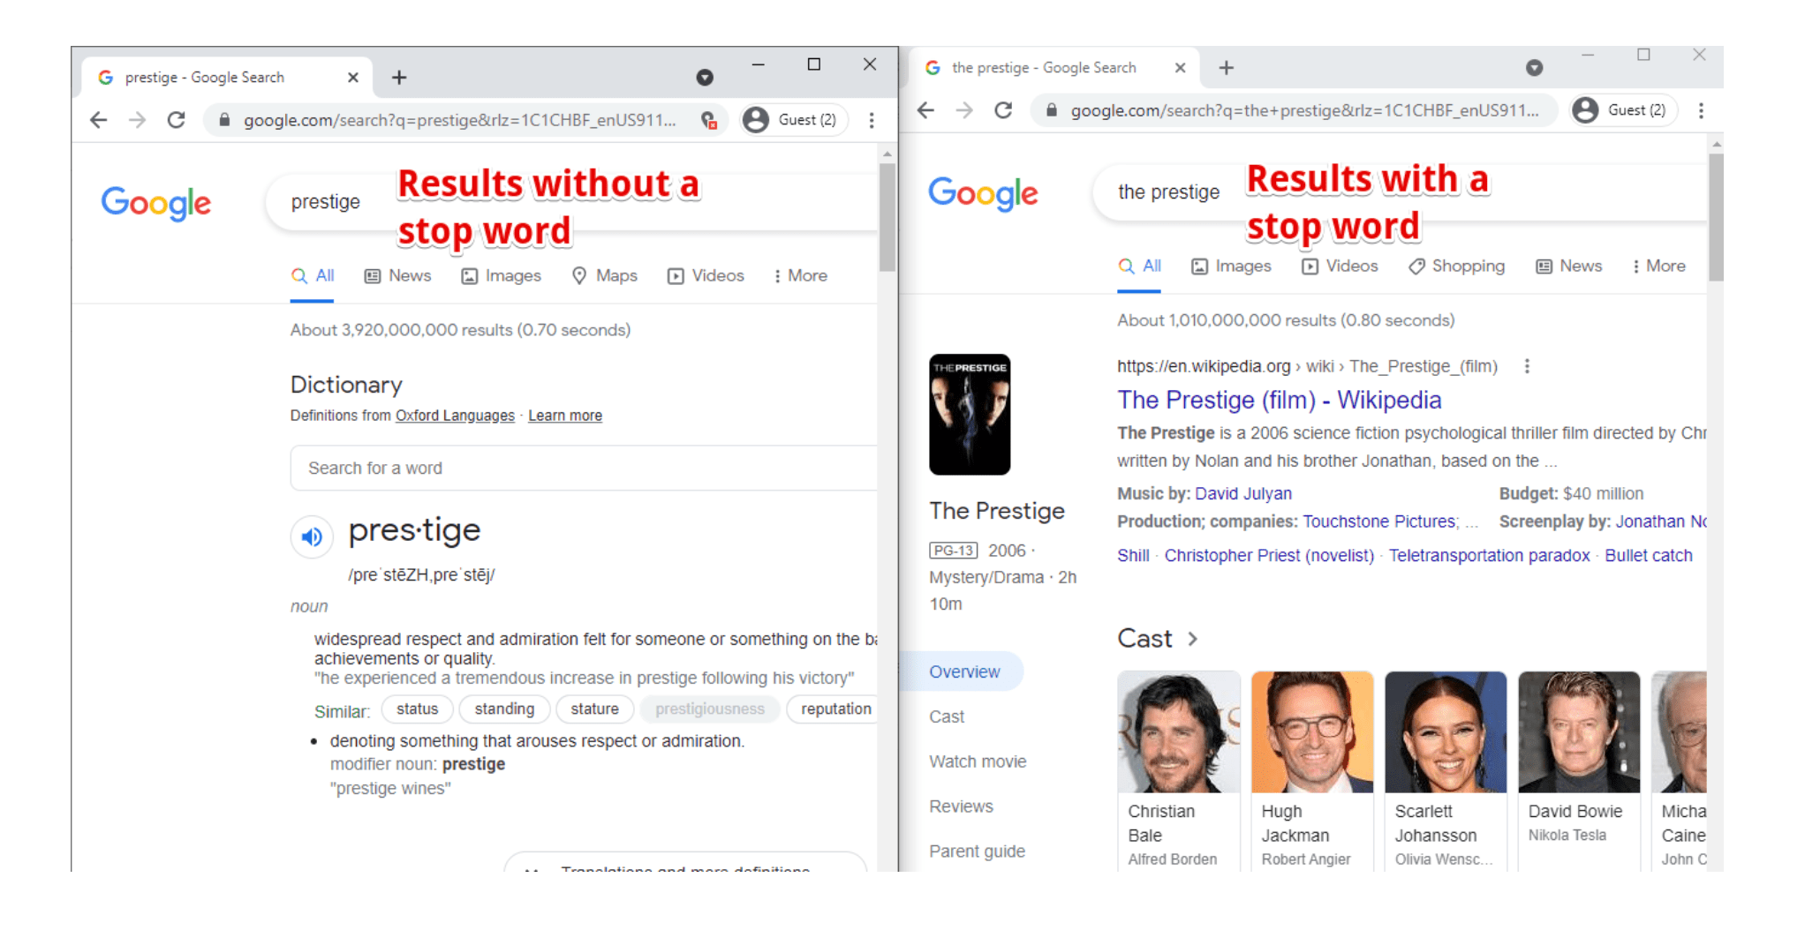Select Reviews in movie side panel

pos(961,807)
